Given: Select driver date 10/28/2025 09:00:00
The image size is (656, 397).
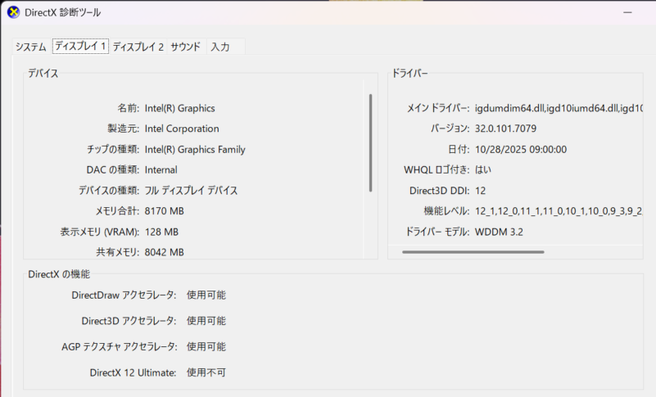Looking at the screenshot, I should pyautogui.click(x=521, y=149).
